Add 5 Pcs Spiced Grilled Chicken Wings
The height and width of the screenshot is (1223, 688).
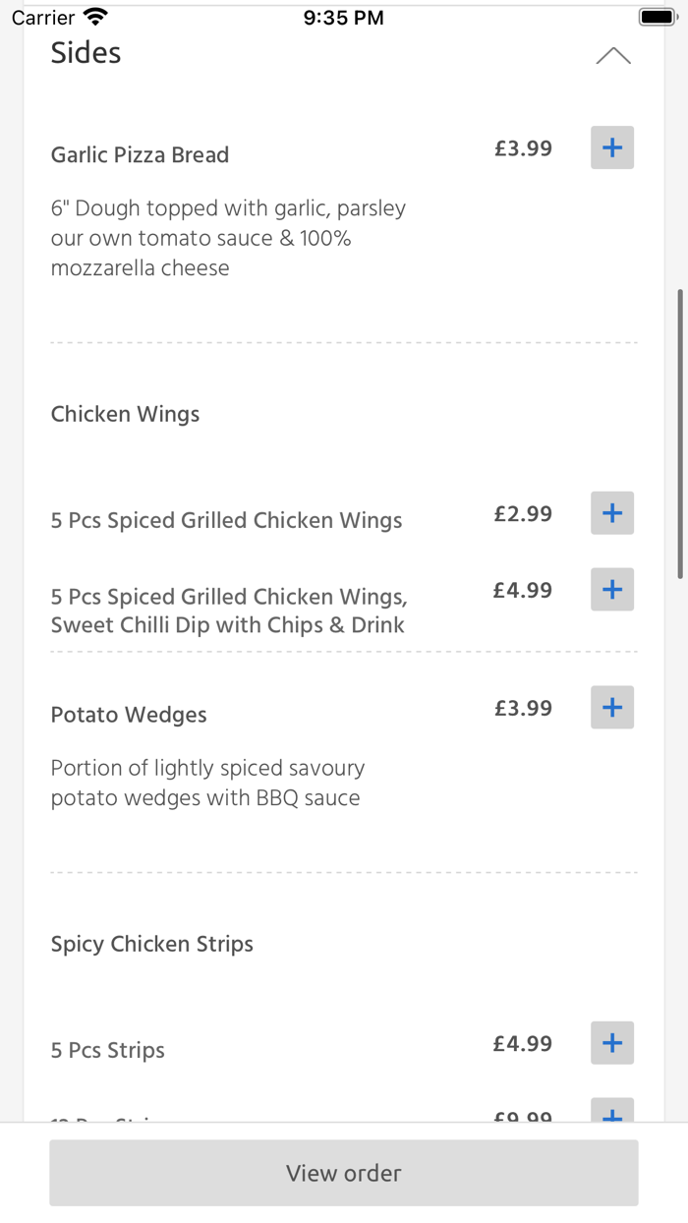click(611, 512)
